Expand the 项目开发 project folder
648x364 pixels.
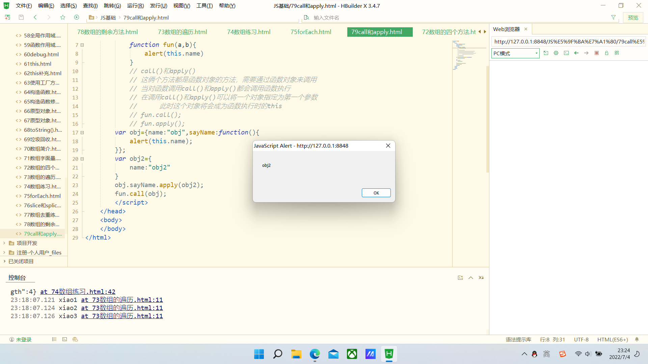pos(4,243)
